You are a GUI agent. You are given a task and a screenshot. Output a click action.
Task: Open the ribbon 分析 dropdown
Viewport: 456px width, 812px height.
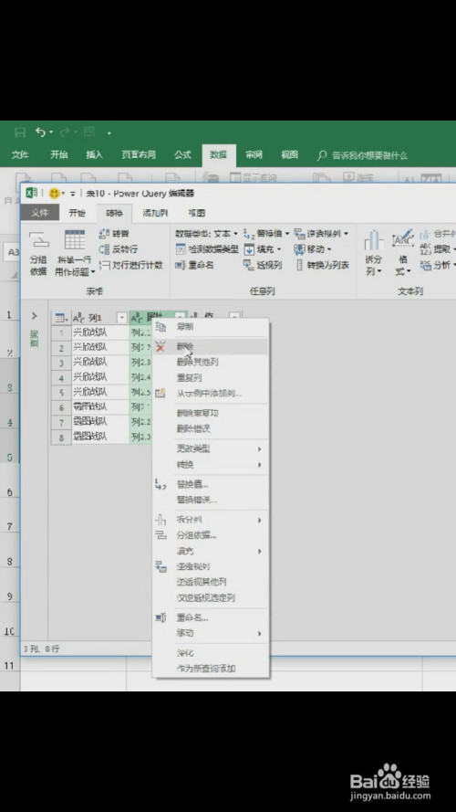tap(438, 265)
